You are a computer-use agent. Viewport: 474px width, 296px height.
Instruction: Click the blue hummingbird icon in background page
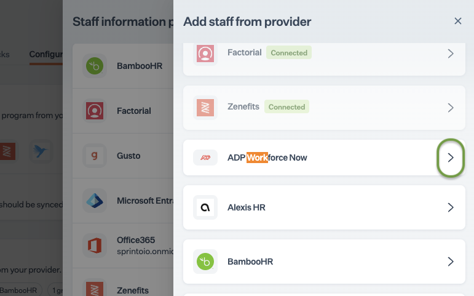pos(40,151)
